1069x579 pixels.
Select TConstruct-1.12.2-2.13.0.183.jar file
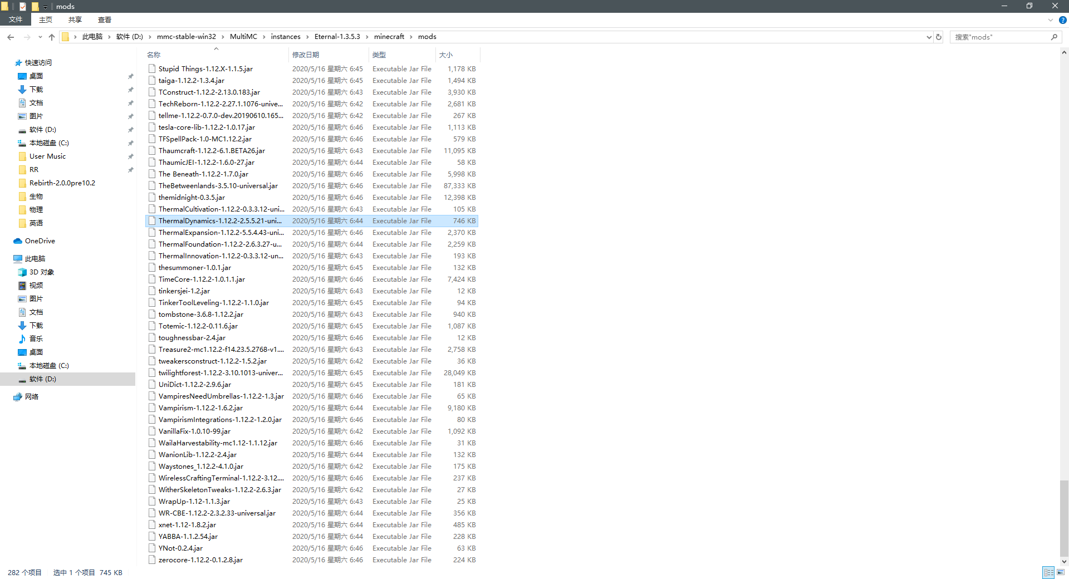click(312, 92)
